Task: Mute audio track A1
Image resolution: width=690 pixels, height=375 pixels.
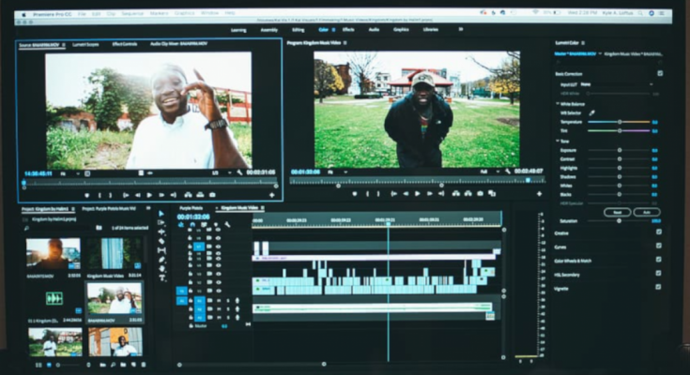Action: click(x=219, y=301)
